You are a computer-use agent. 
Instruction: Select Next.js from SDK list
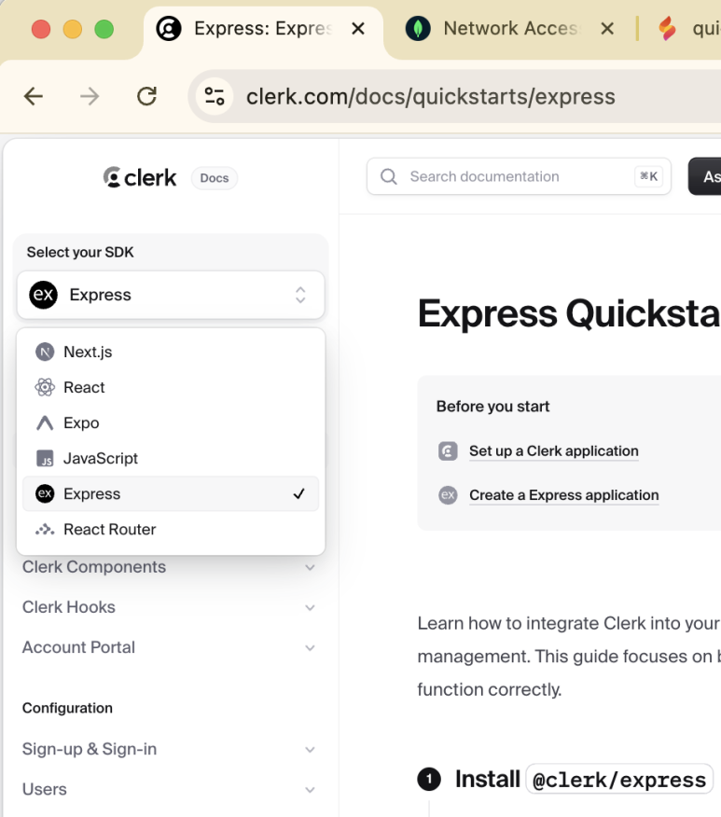tap(171, 353)
